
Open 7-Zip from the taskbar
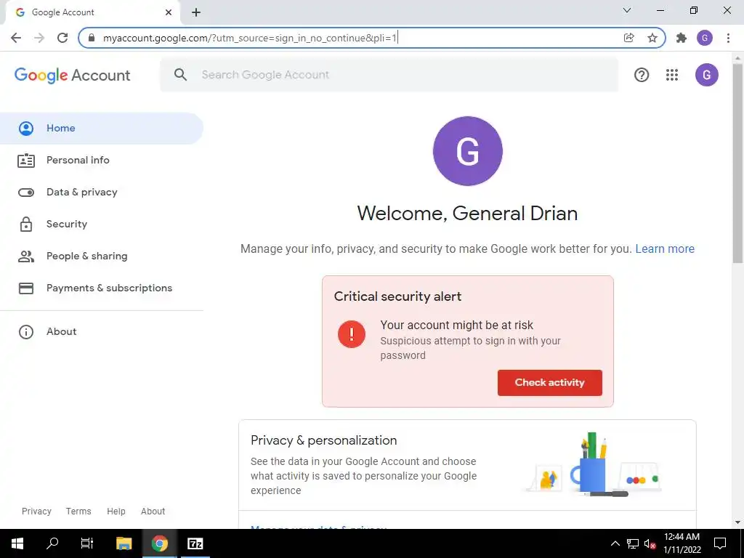point(195,543)
